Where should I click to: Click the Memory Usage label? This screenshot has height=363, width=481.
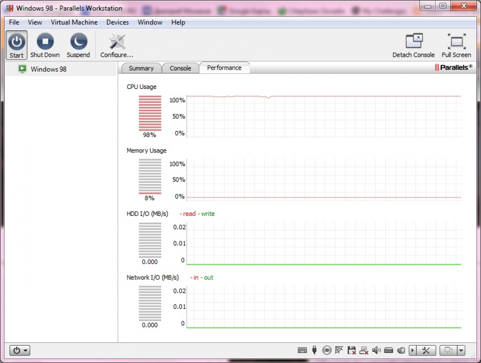pos(147,150)
